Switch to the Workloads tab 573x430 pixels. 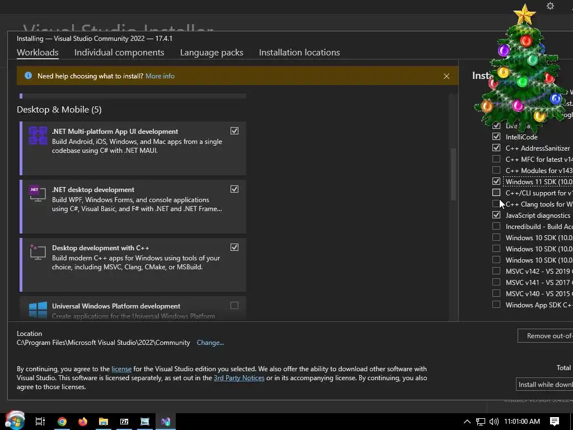tap(37, 52)
